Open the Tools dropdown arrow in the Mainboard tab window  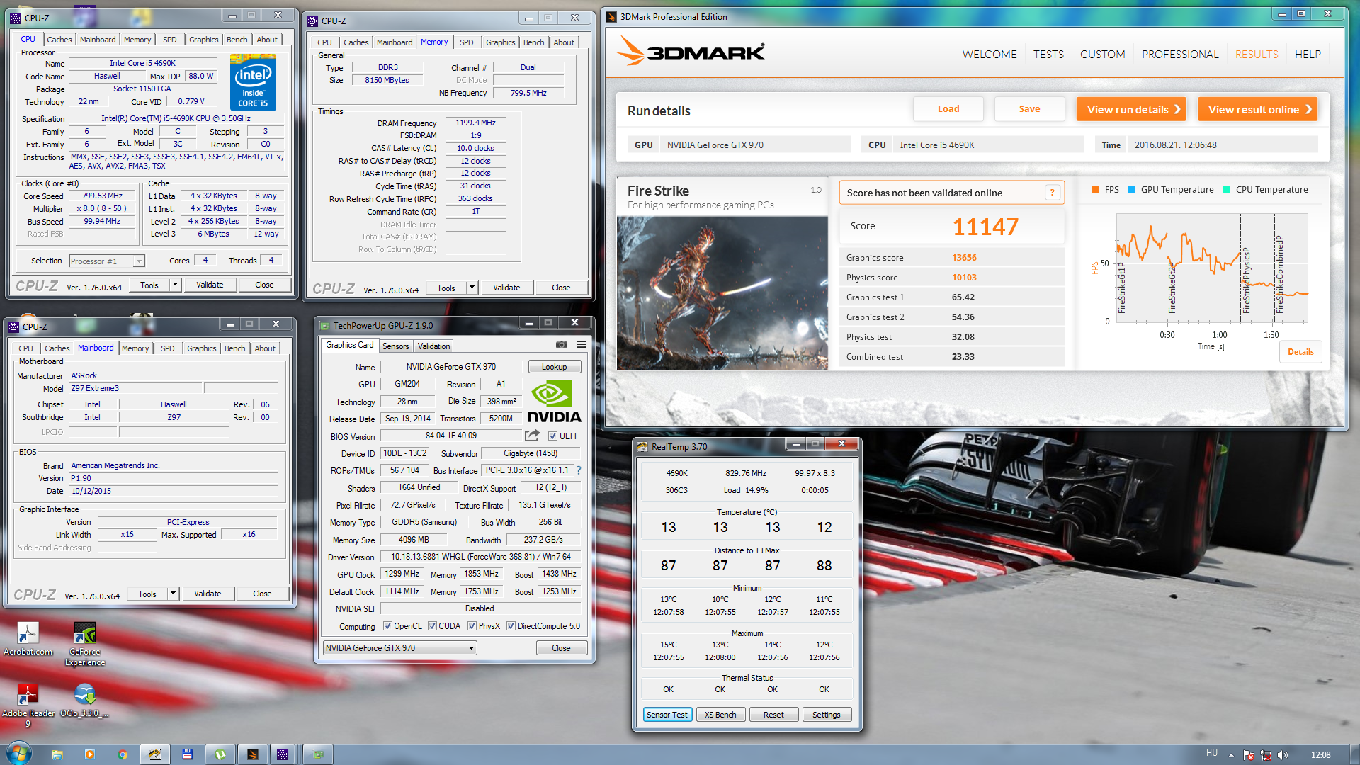[173, 594]
